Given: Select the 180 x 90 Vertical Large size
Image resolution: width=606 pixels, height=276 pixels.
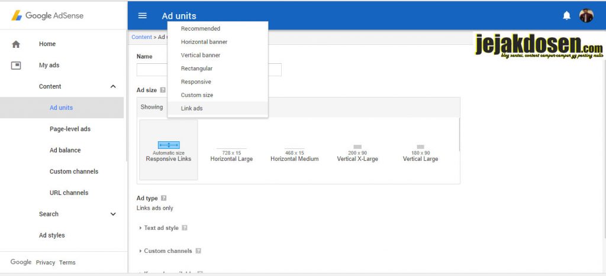Looking at the screenshot, I should 421,153.
